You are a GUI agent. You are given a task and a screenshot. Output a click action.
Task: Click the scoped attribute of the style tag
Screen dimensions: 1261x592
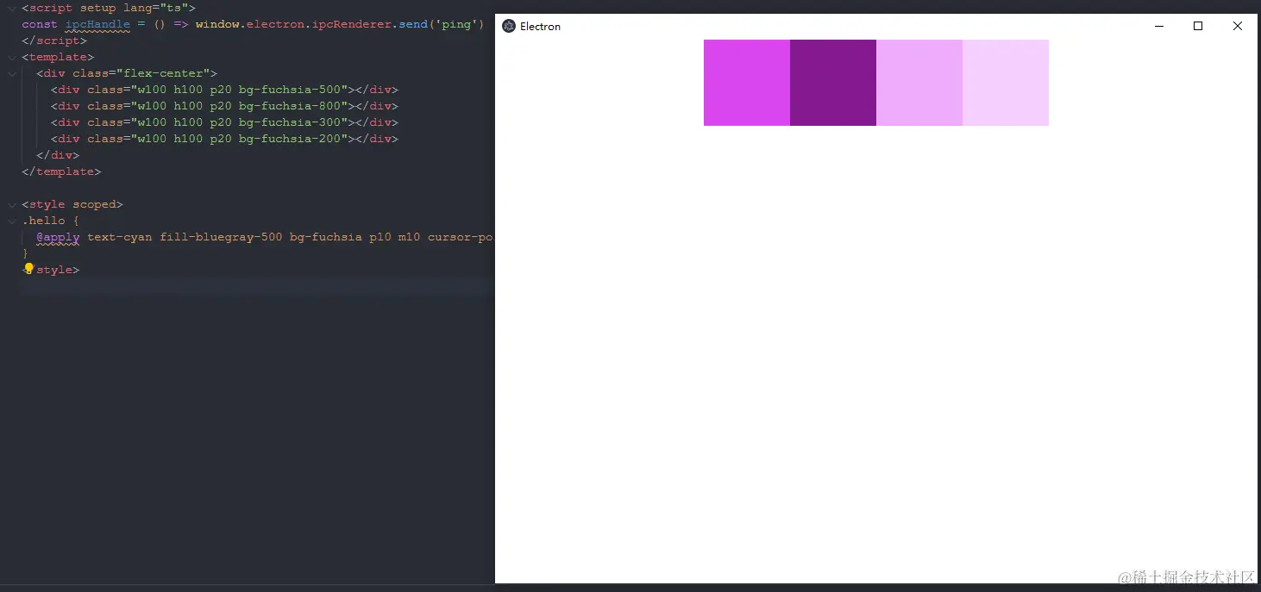94,204
